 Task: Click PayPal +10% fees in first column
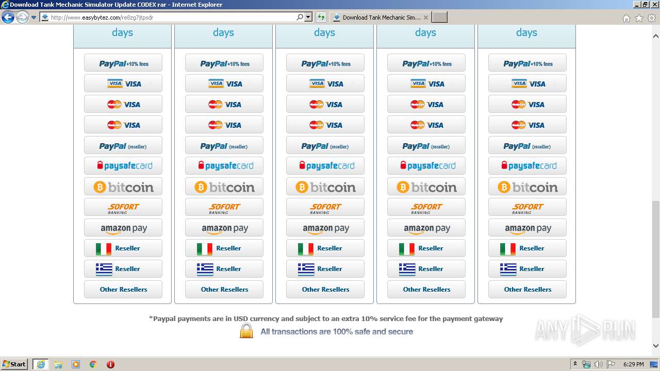pos(123,63)
